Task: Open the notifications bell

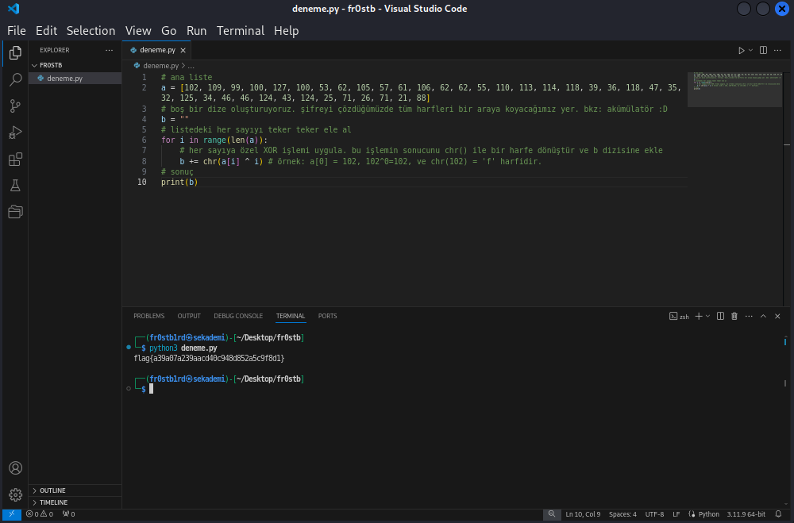Action: click(778, 514)
